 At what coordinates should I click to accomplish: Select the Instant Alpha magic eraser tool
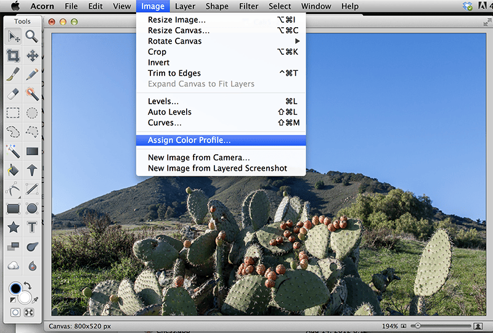point(32,94)
